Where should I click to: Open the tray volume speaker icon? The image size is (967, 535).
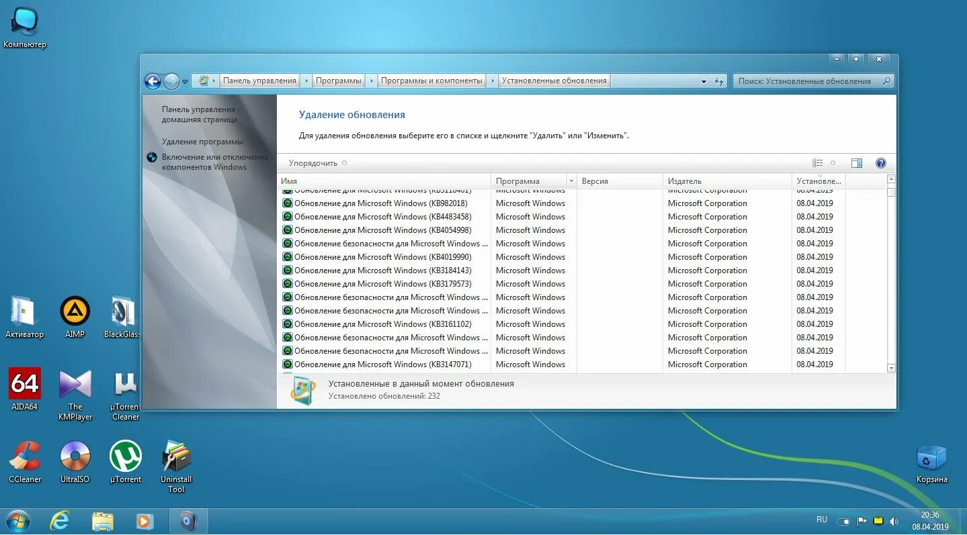894,521
